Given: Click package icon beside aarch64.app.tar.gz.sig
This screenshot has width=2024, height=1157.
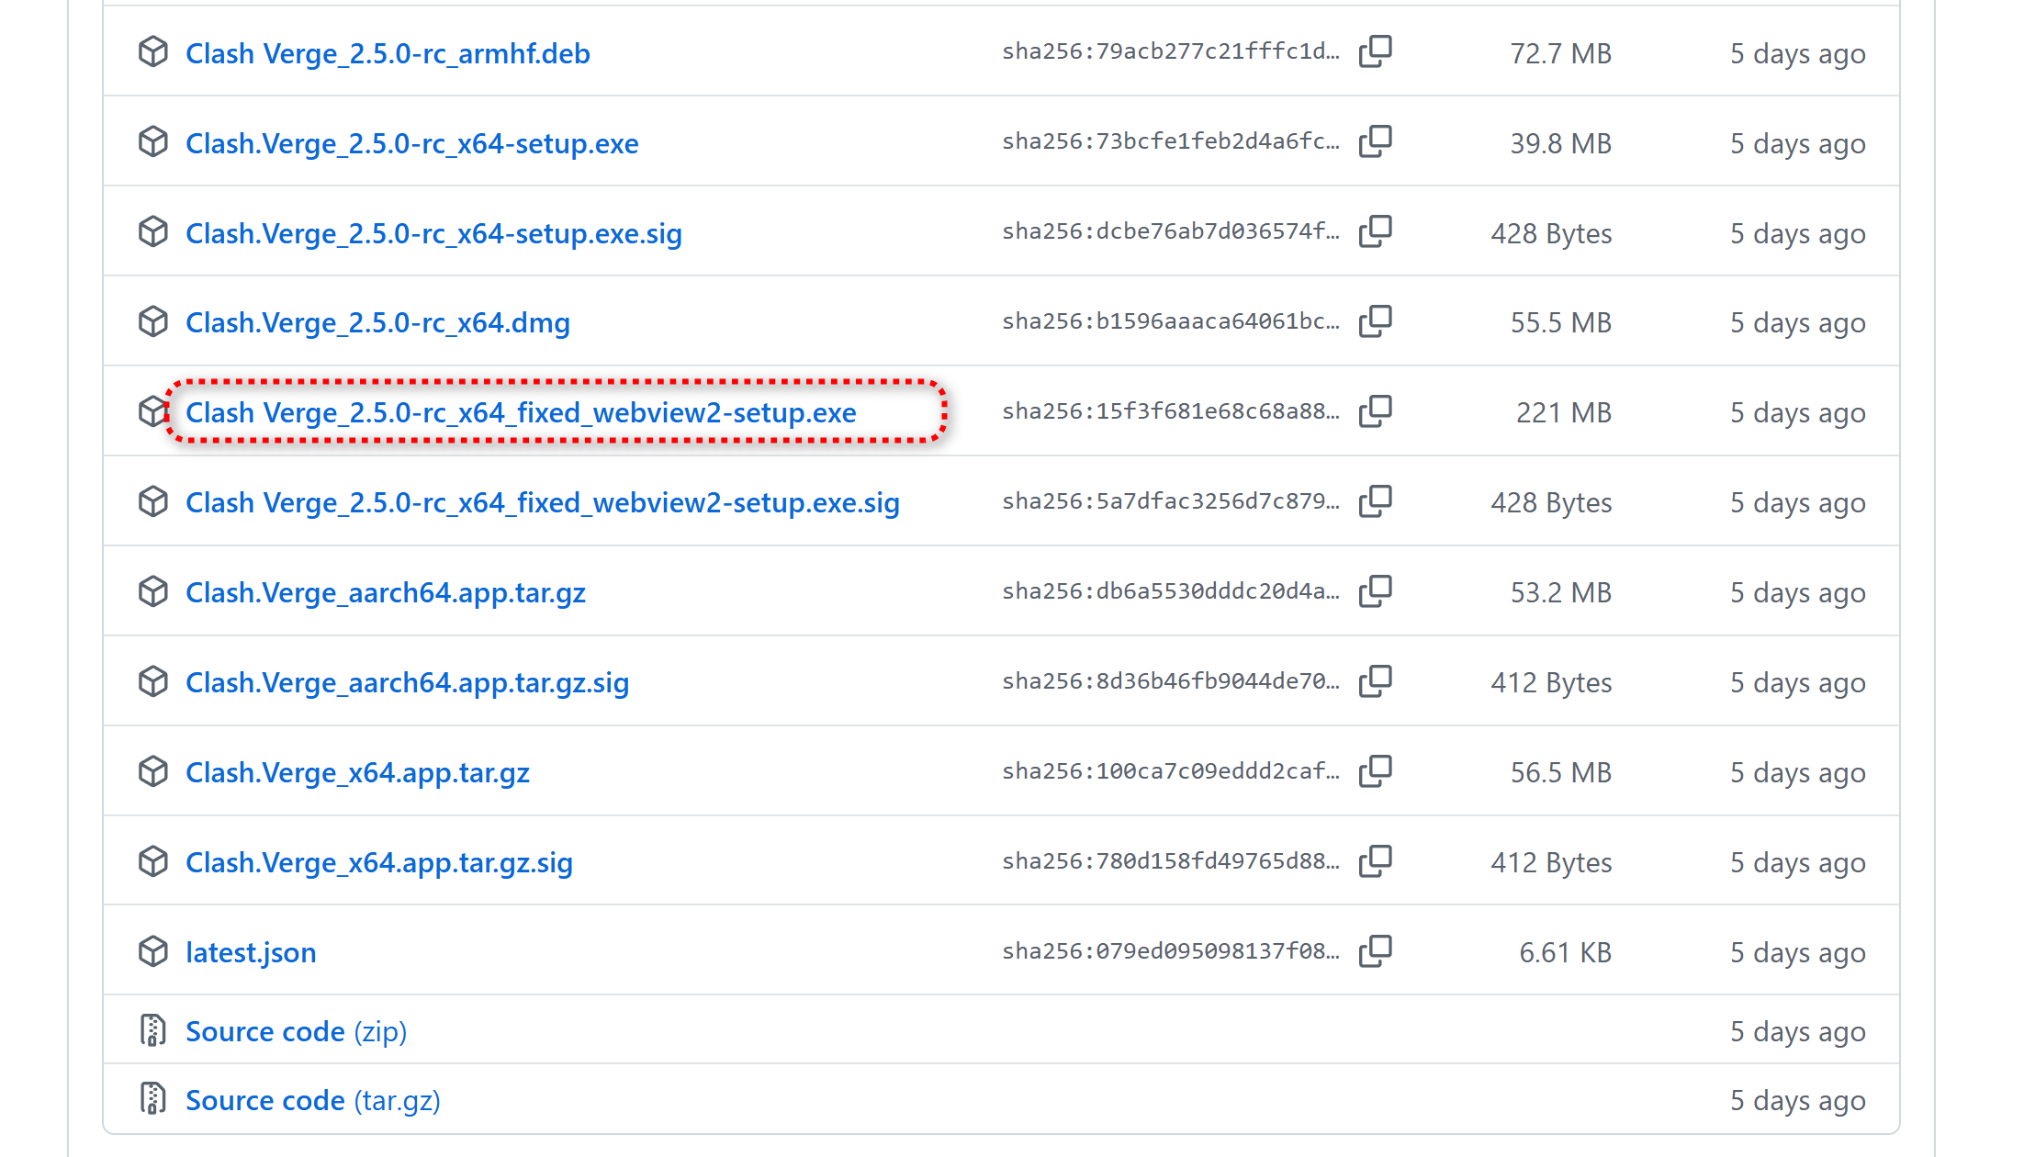Looking at the screenshot, I should pyautogui.click(x=153, y=682).
